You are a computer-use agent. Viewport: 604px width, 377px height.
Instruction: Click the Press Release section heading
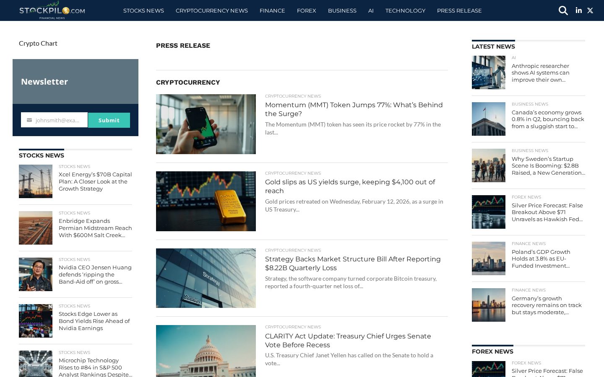(x=183, y=46)
